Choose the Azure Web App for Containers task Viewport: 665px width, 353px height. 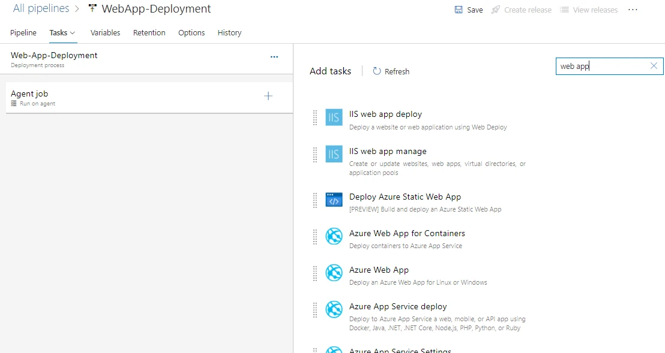[407, 233]
